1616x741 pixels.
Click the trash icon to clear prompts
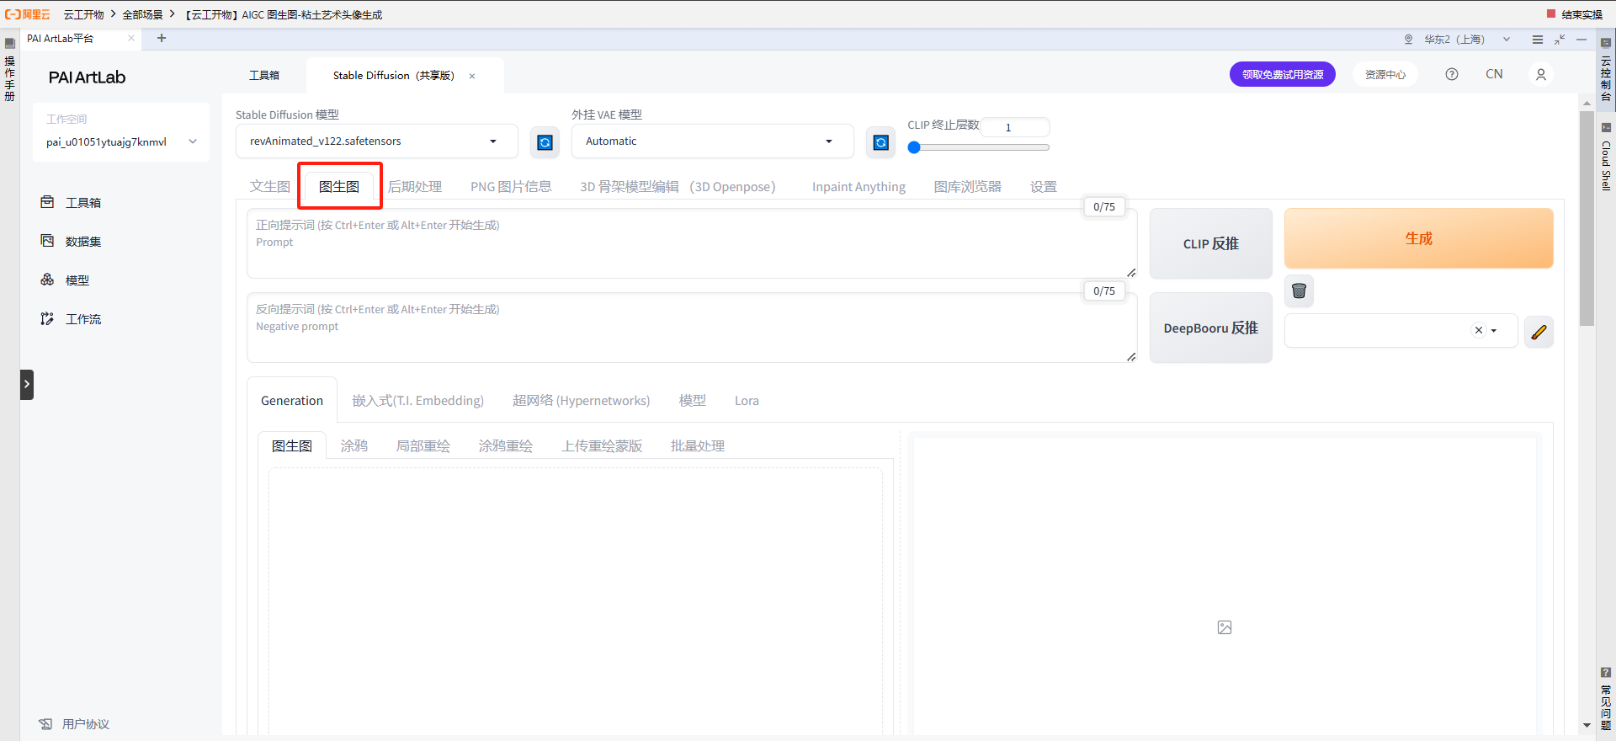click(1300, 291)
